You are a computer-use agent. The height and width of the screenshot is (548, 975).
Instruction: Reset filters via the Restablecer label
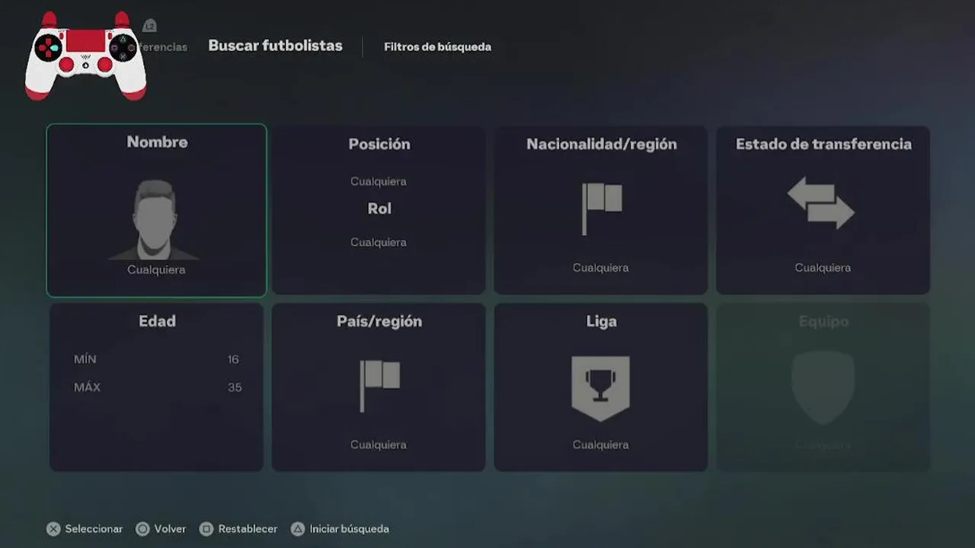tap(248, 529)
